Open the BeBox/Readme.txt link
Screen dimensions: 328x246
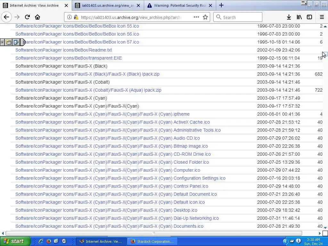tap(63, 50)
